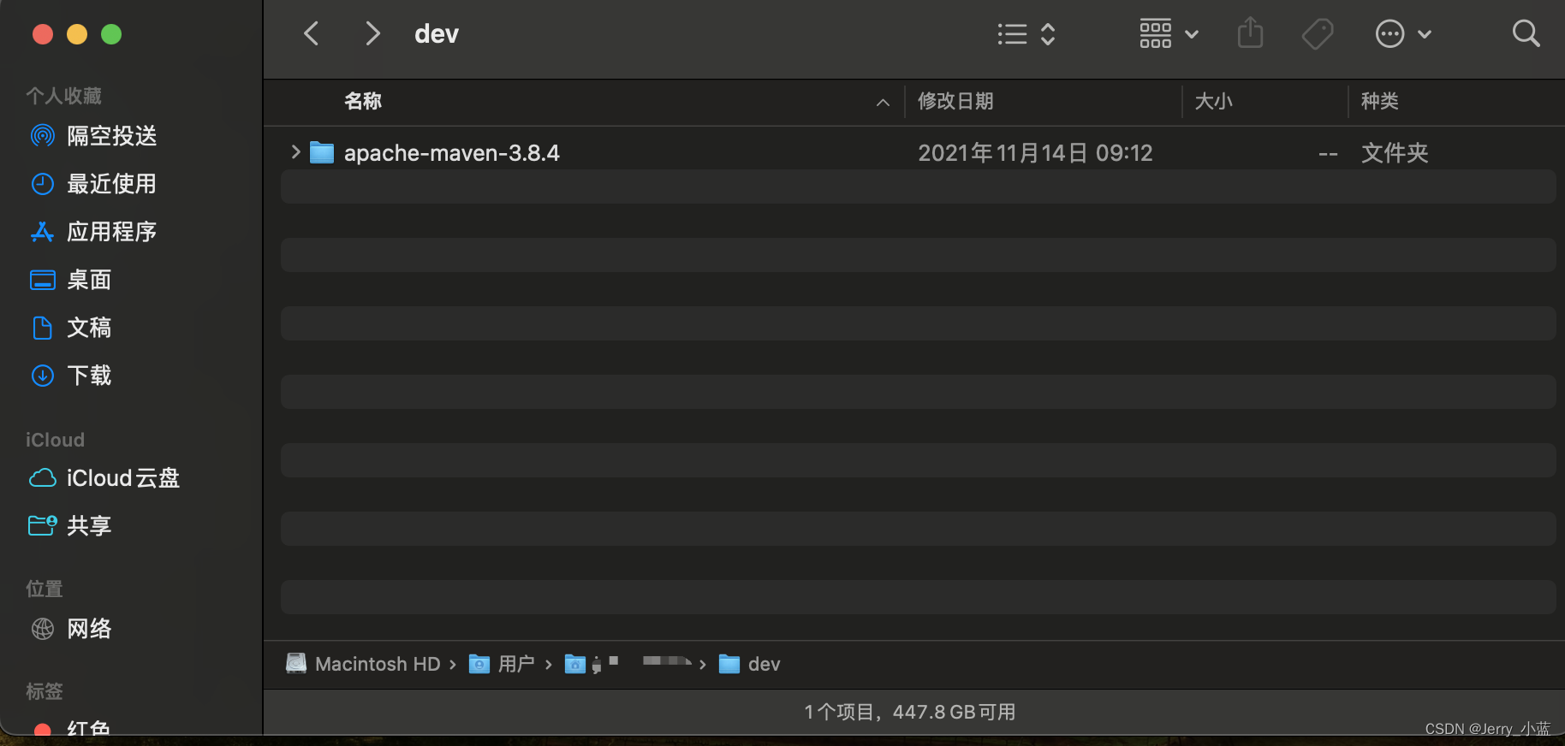
Task: Sort by the 种类 column header
Action: pos(1379,101)
